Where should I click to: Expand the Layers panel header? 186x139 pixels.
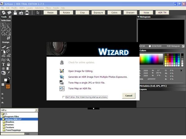[143, 89]
